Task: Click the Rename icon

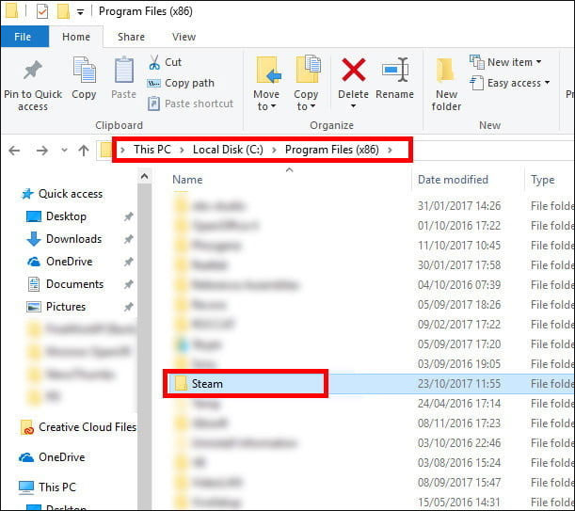Action: [395, 70]
